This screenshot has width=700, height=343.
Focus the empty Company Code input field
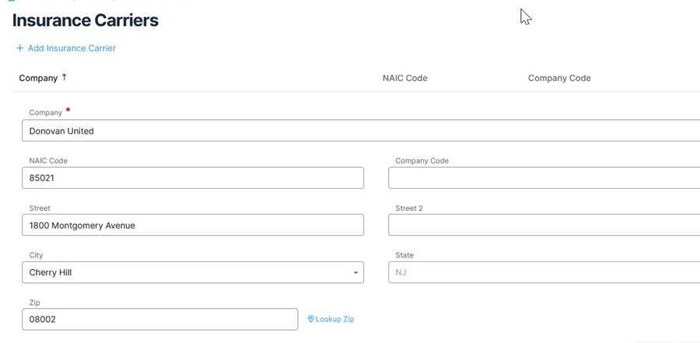pos(544,178)
